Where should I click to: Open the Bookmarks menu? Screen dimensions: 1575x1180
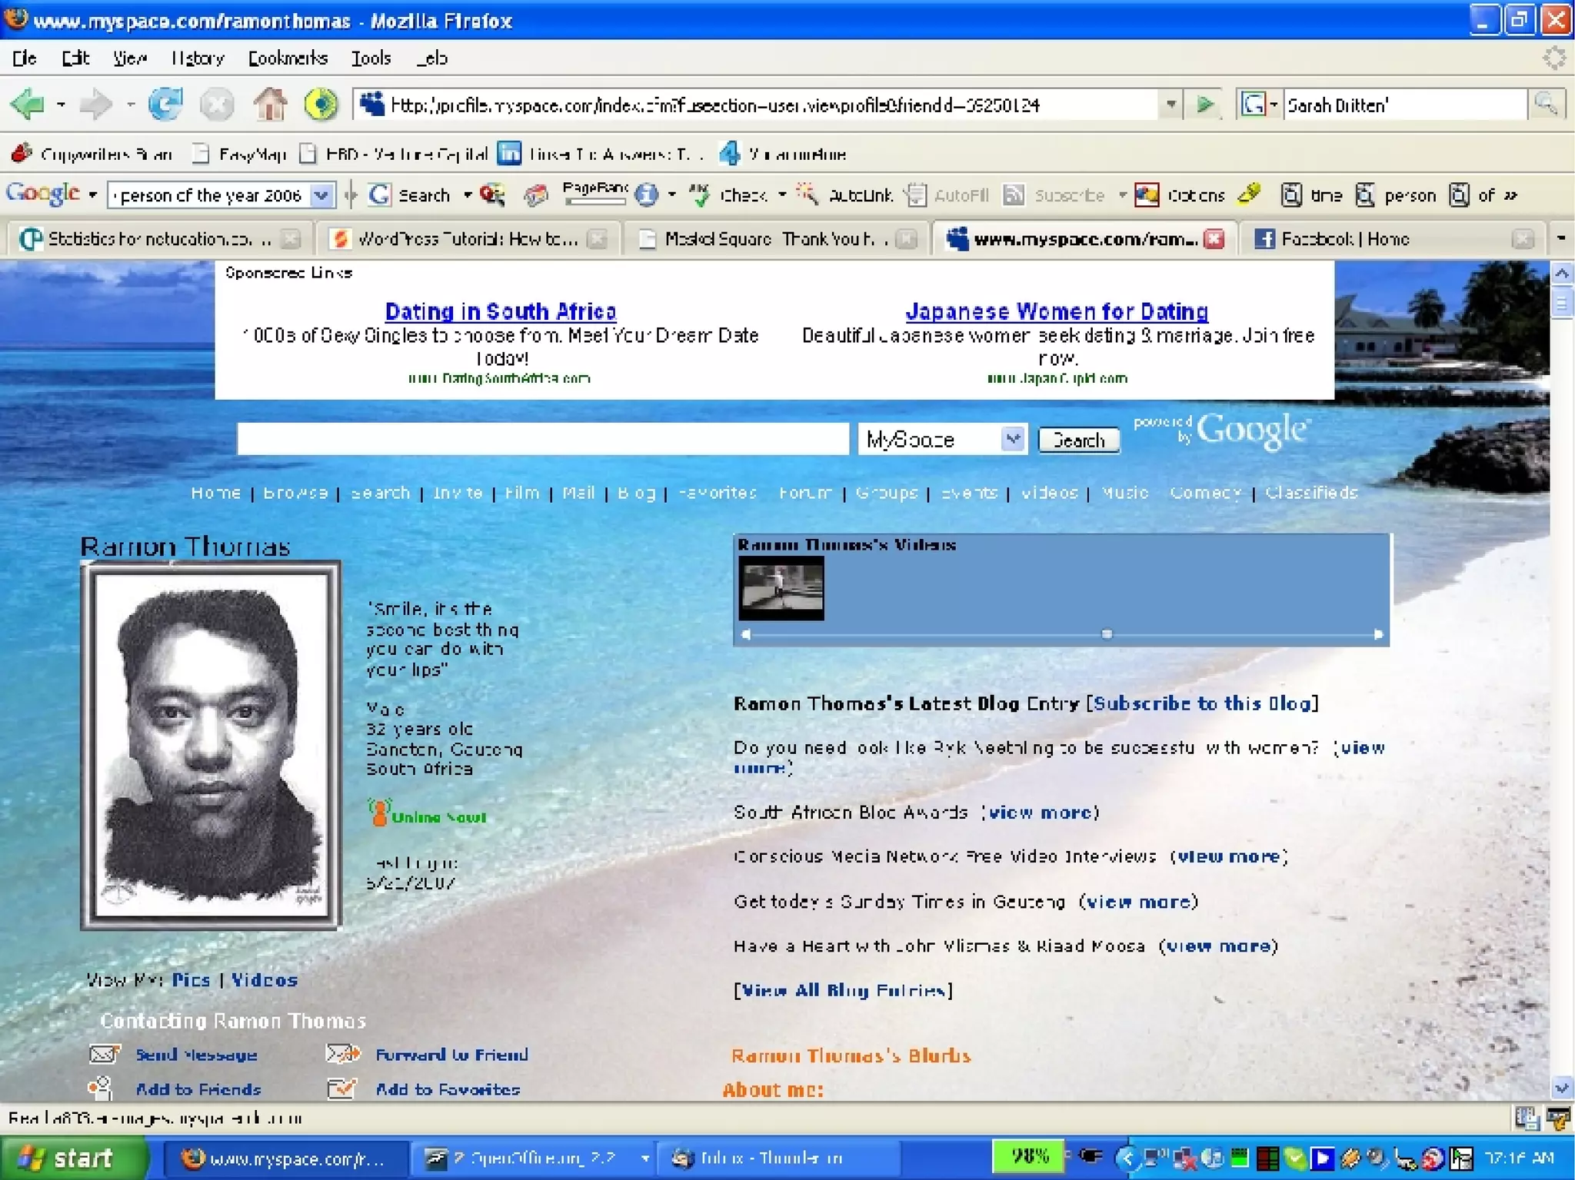coord(287,58)
